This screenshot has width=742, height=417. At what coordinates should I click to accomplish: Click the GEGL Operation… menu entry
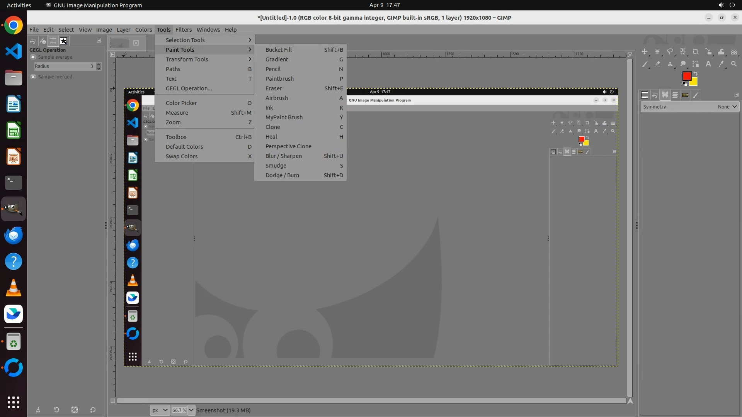[x=189, y=88]
